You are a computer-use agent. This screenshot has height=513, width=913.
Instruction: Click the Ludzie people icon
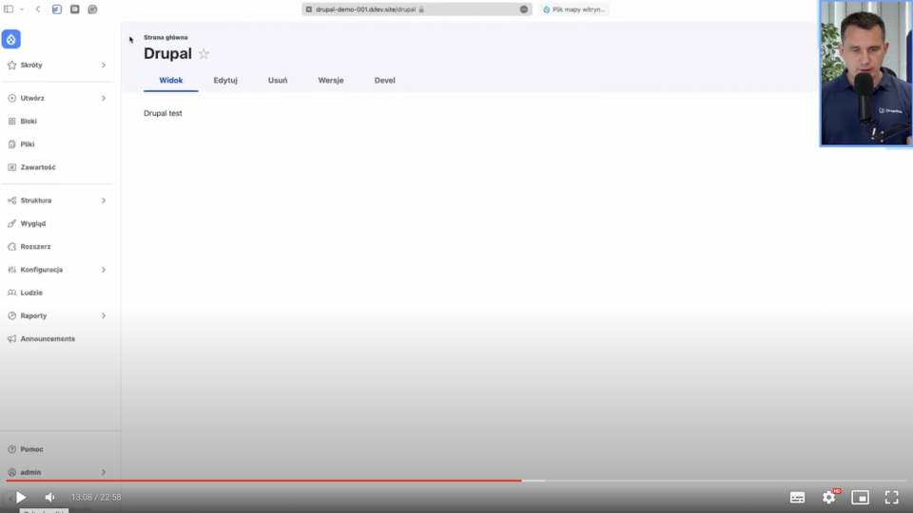pos(11,293)
